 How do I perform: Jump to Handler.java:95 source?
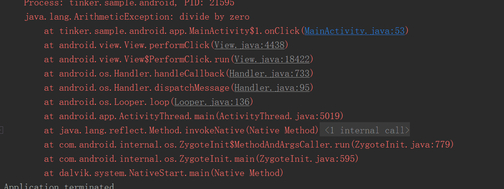pyautogui.click(x=272, y=88)
